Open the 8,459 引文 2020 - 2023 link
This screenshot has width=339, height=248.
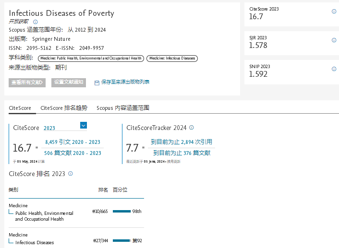click(73, 142)
